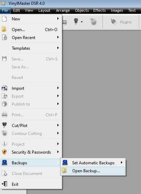Click the Import icon in the File menu
Image resolution: width=141 pixels, height=194 pixels.
(4, 88)
